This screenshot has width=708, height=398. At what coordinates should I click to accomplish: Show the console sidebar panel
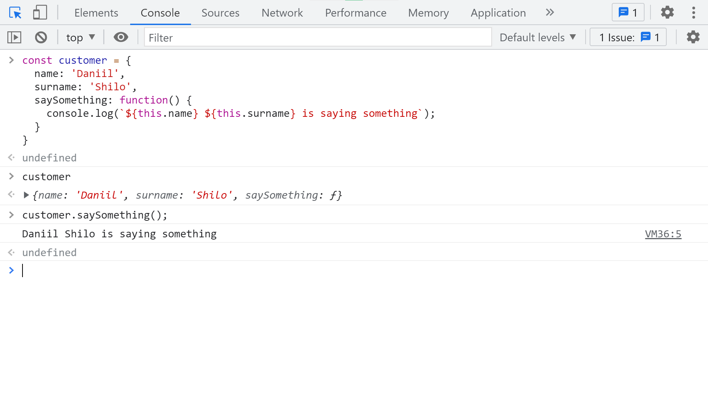point(14,37)
